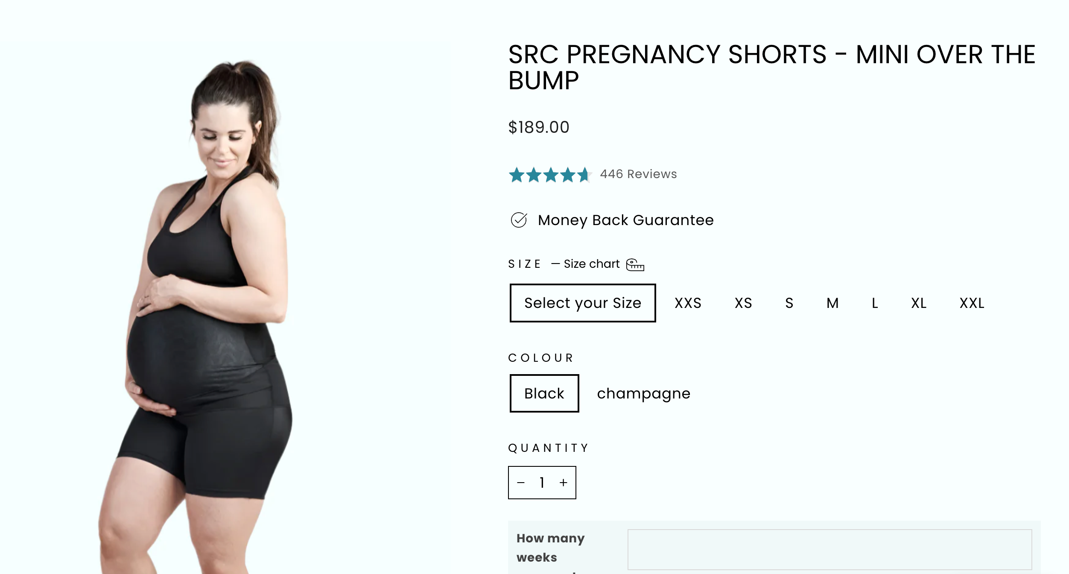The width and height of the screenshot is (1069, 574).
Task: Select the Black colour option
Action: coord(544,393)
